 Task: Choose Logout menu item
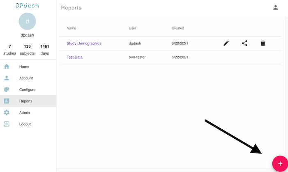28,124
